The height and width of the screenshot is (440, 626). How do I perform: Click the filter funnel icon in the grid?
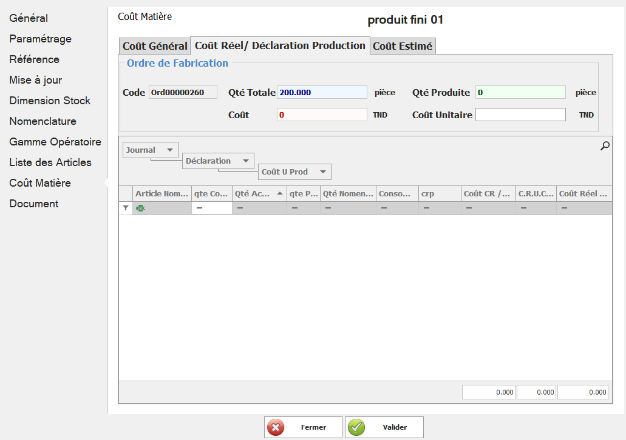pyautogui.click(x=126, y=208)
